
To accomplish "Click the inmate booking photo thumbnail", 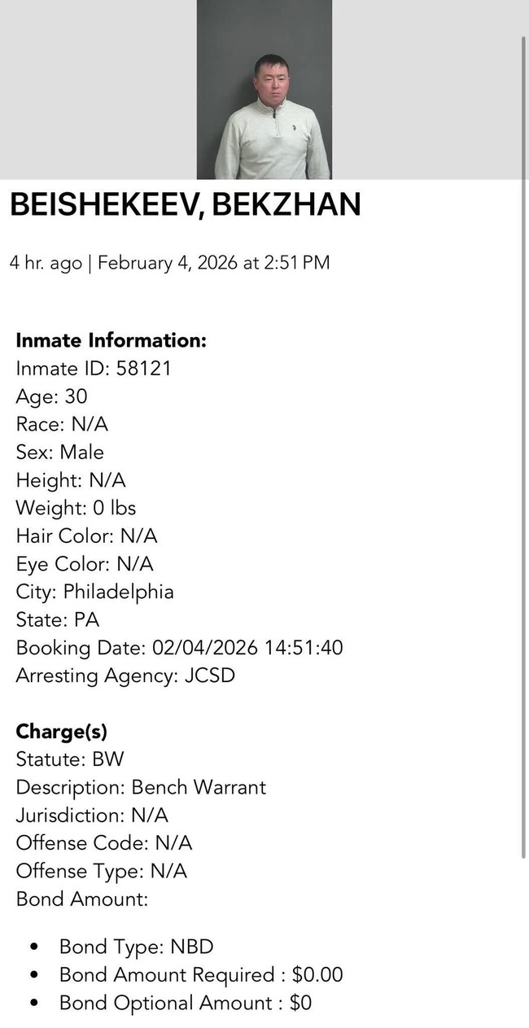I will [x=264, y=90].
